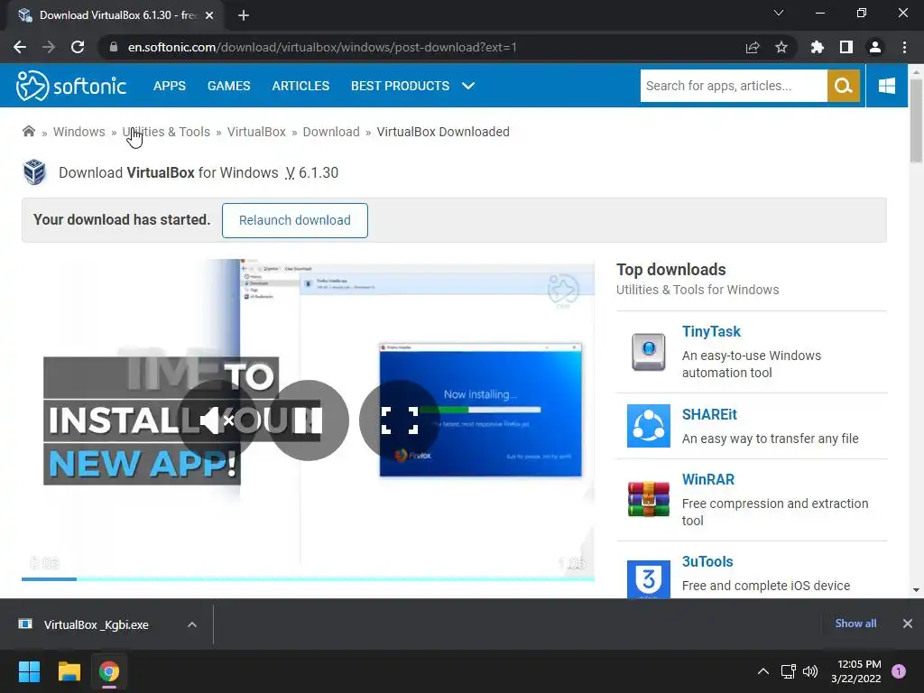Open TinyTask title link
This screenshot has width=924, height=693.
pyautogui.click(x=711, y=331)
